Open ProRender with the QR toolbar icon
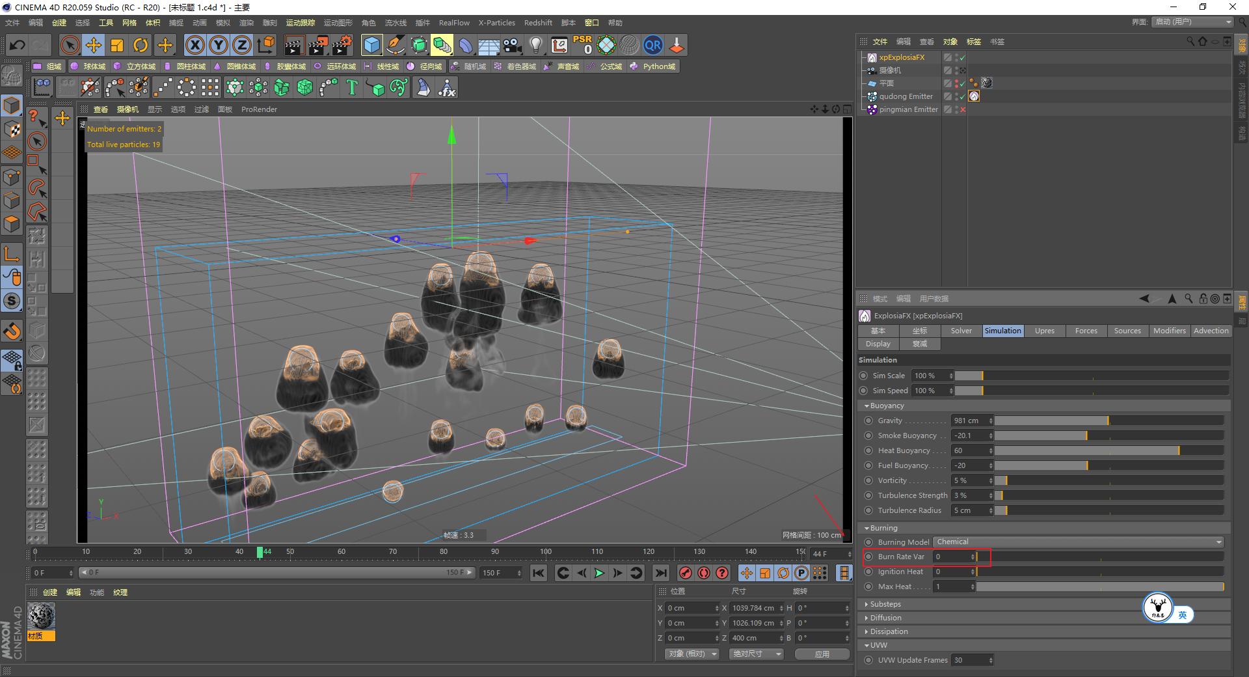Screen dimensions: 1249x677 [652, 46]
